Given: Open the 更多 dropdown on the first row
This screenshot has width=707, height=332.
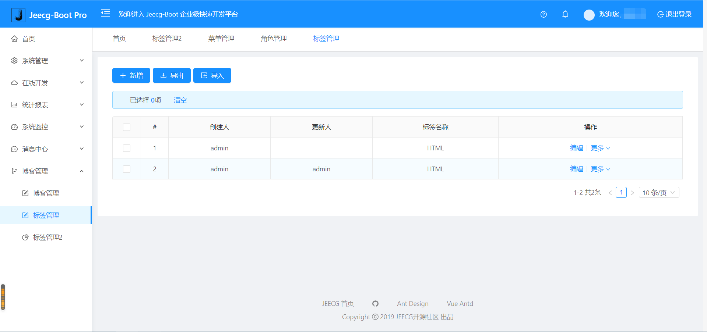Looking at the screenshot, I should click(599, 148).
